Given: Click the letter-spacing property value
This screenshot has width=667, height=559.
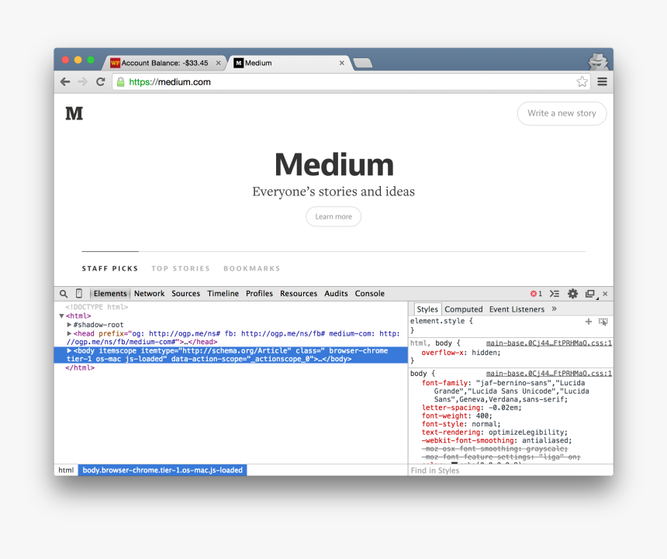Looking at the screenshot, I should [504, 408].
